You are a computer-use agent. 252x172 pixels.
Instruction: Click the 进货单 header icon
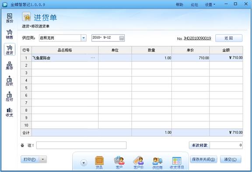(x=27, y=17)
